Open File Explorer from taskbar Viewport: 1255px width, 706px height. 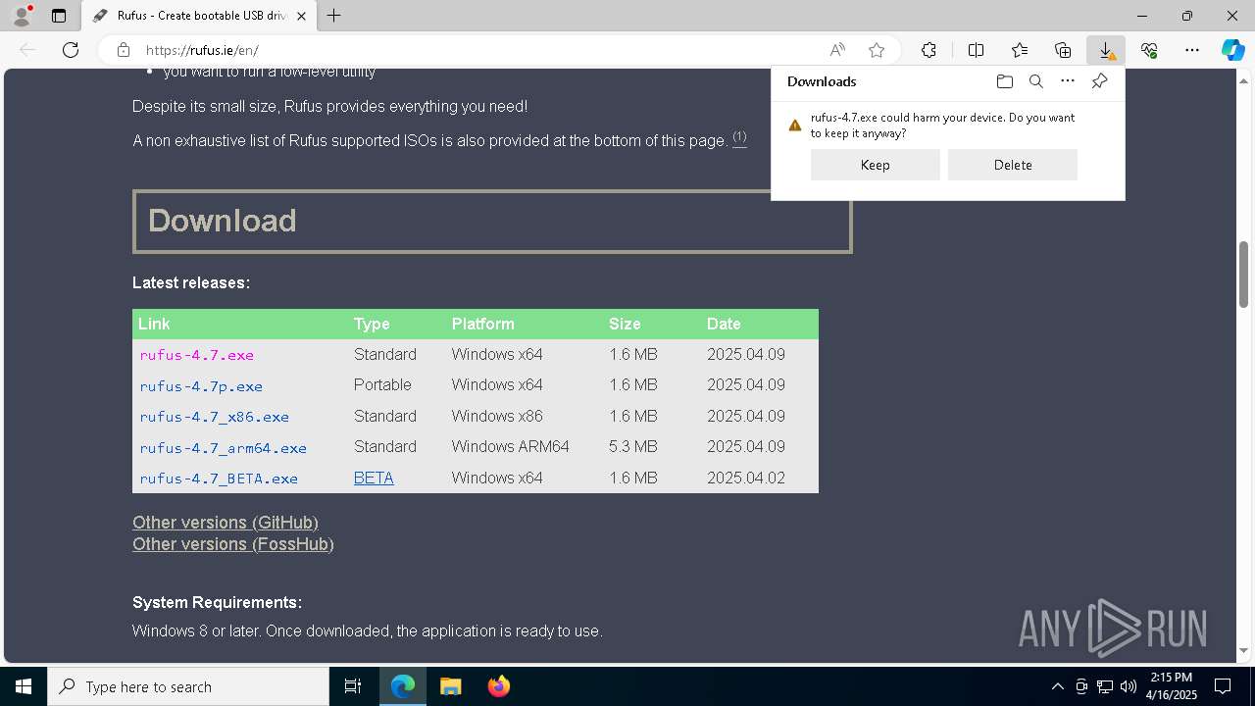click(450, 686)
